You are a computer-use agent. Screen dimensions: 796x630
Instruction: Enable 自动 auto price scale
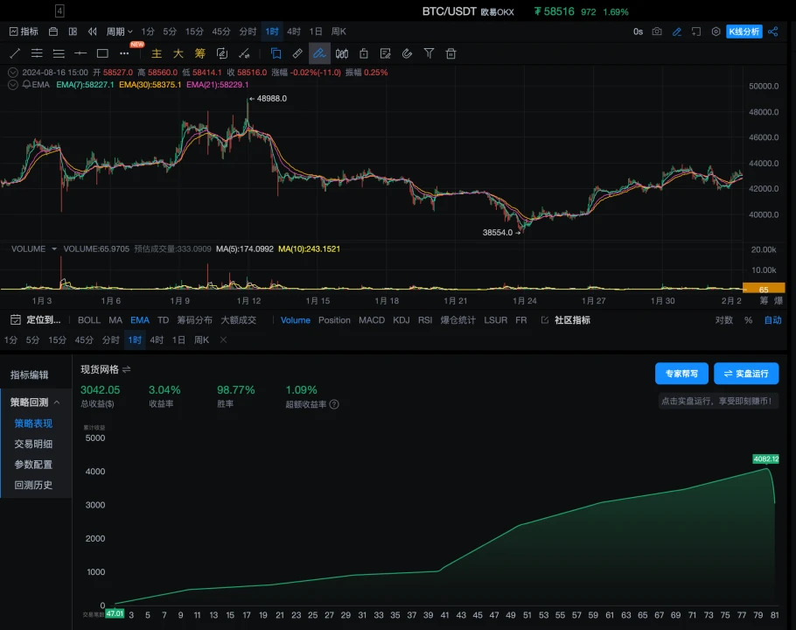(772, 320)
